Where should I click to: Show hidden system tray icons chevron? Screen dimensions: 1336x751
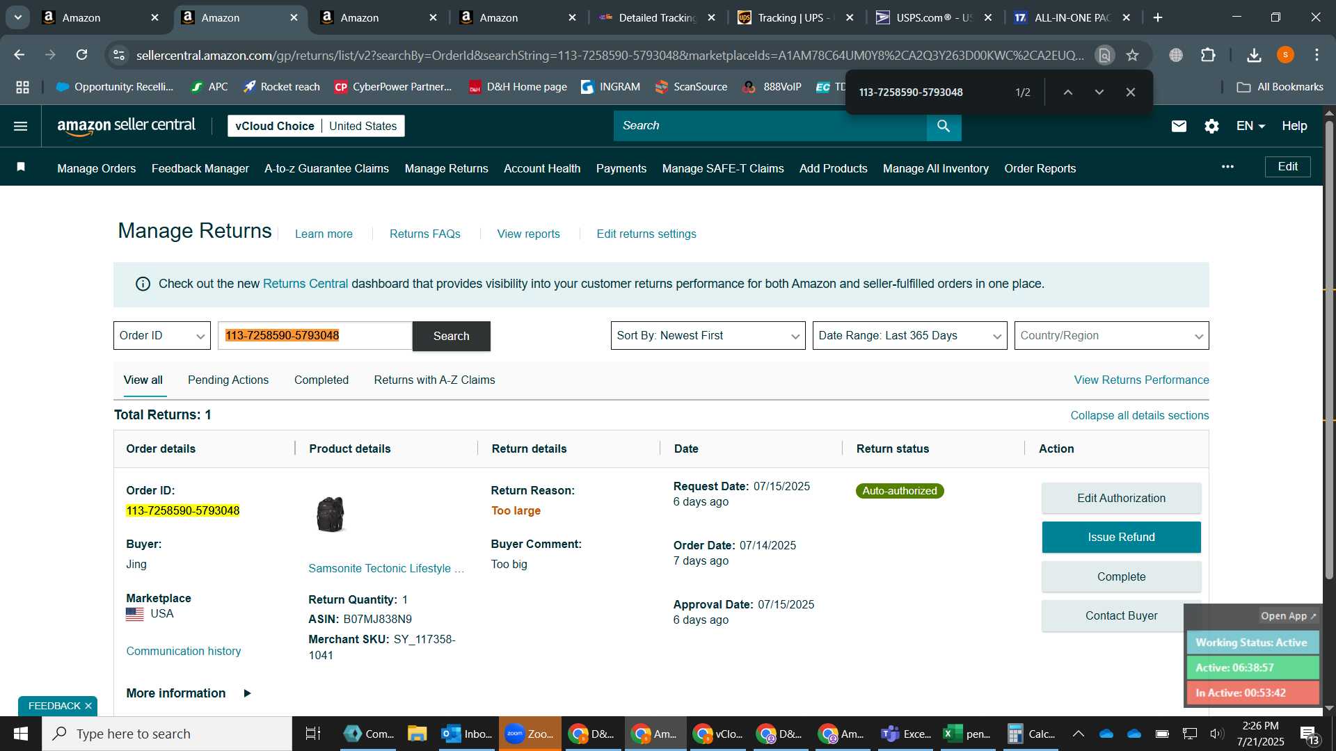tap(1078, 734)
